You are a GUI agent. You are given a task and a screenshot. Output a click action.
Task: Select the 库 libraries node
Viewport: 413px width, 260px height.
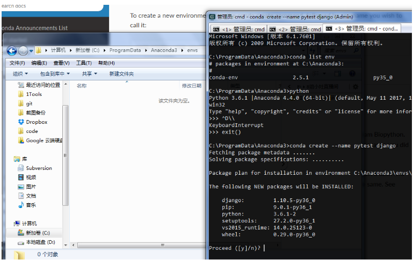coord(25,159)
